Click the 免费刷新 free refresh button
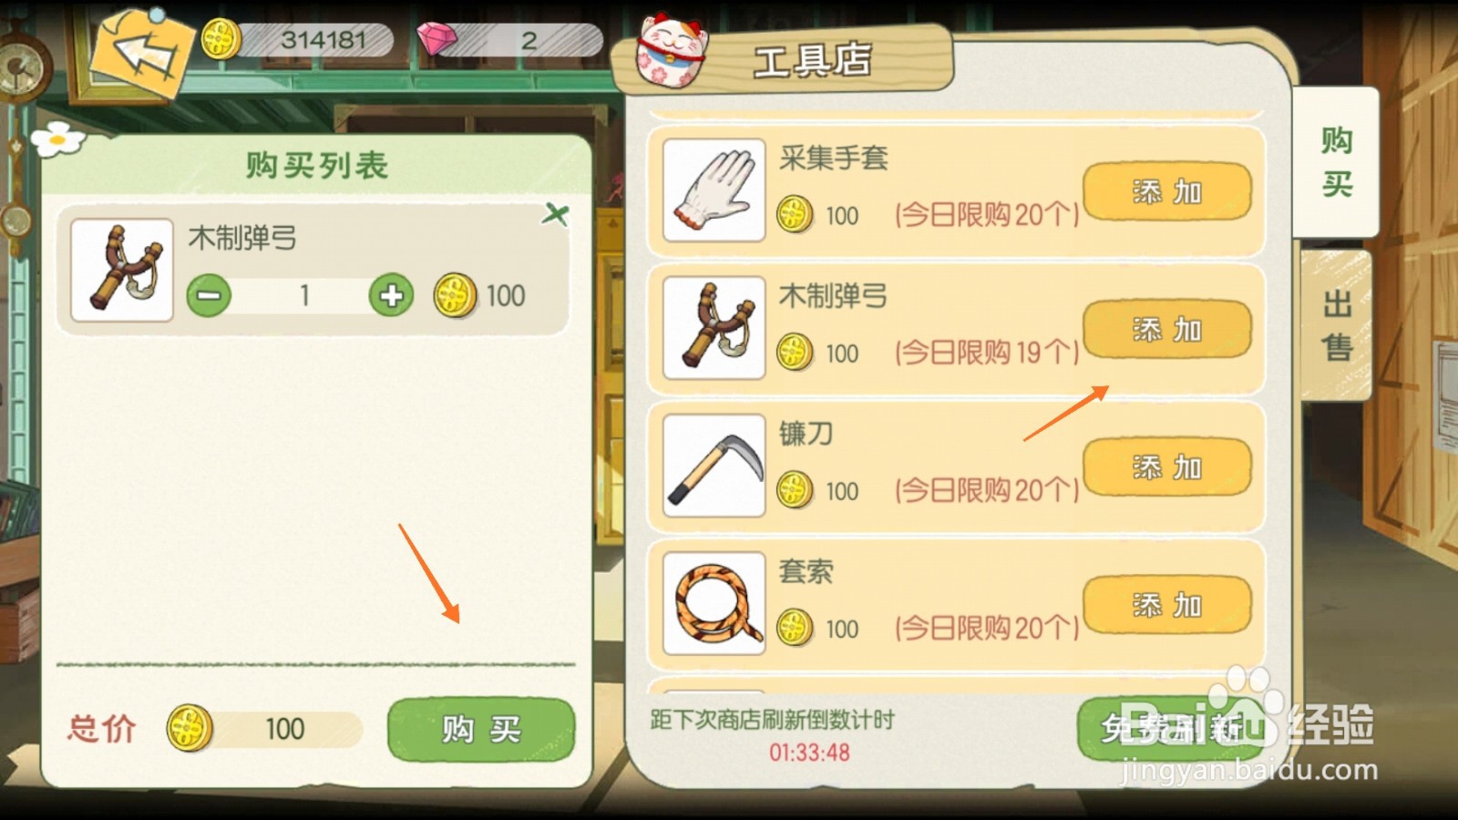 [1170, 729]
